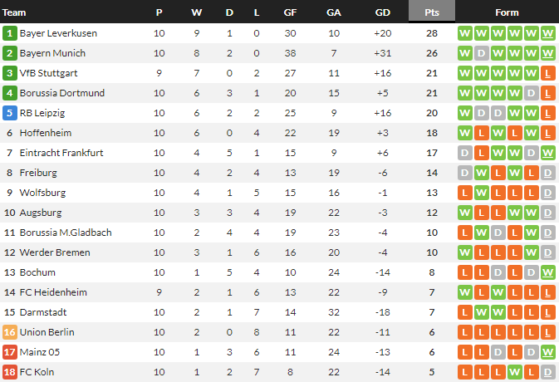Click the Team column header
This screenshot has width=559, height=382.
click(x=15, y=12)
